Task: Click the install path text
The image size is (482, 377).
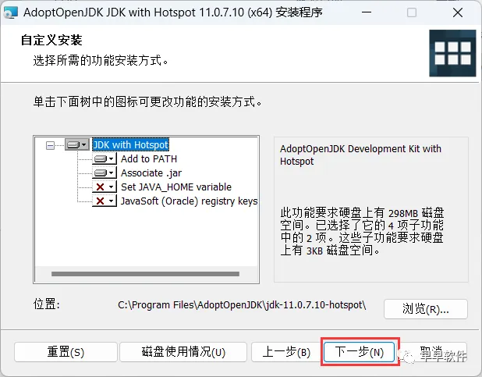Action: point(242,305)
